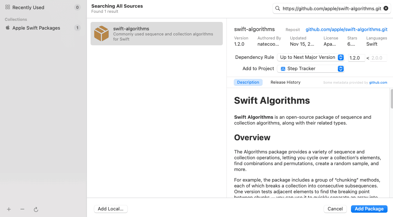Remove collection using the minus button

(x=22, y=209)
